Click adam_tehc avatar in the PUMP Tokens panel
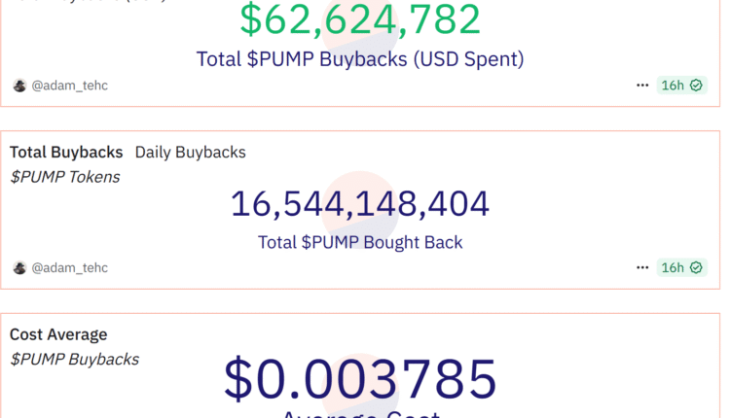The width and height of the screenshot is (730, 418). [x=19, y=267]
